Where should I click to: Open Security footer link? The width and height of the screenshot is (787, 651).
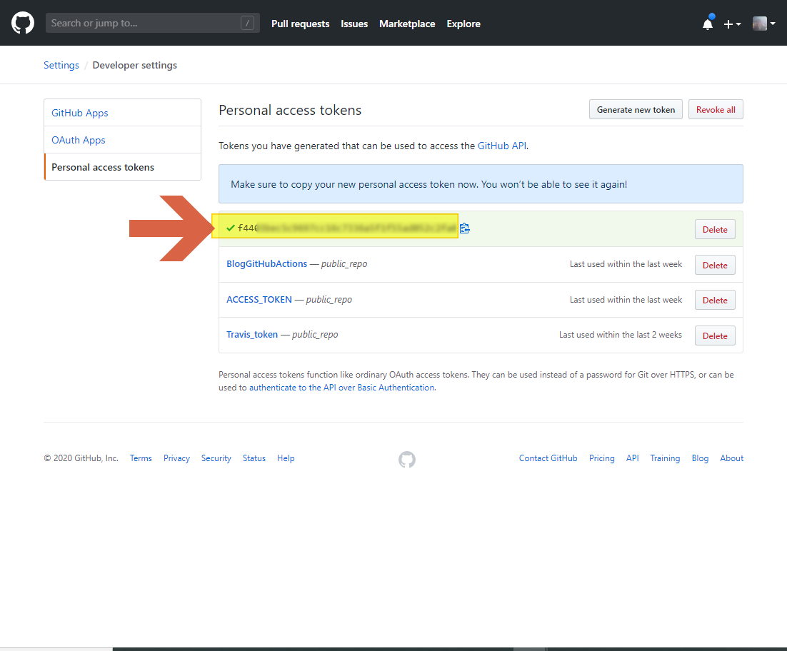click(216, 458)
